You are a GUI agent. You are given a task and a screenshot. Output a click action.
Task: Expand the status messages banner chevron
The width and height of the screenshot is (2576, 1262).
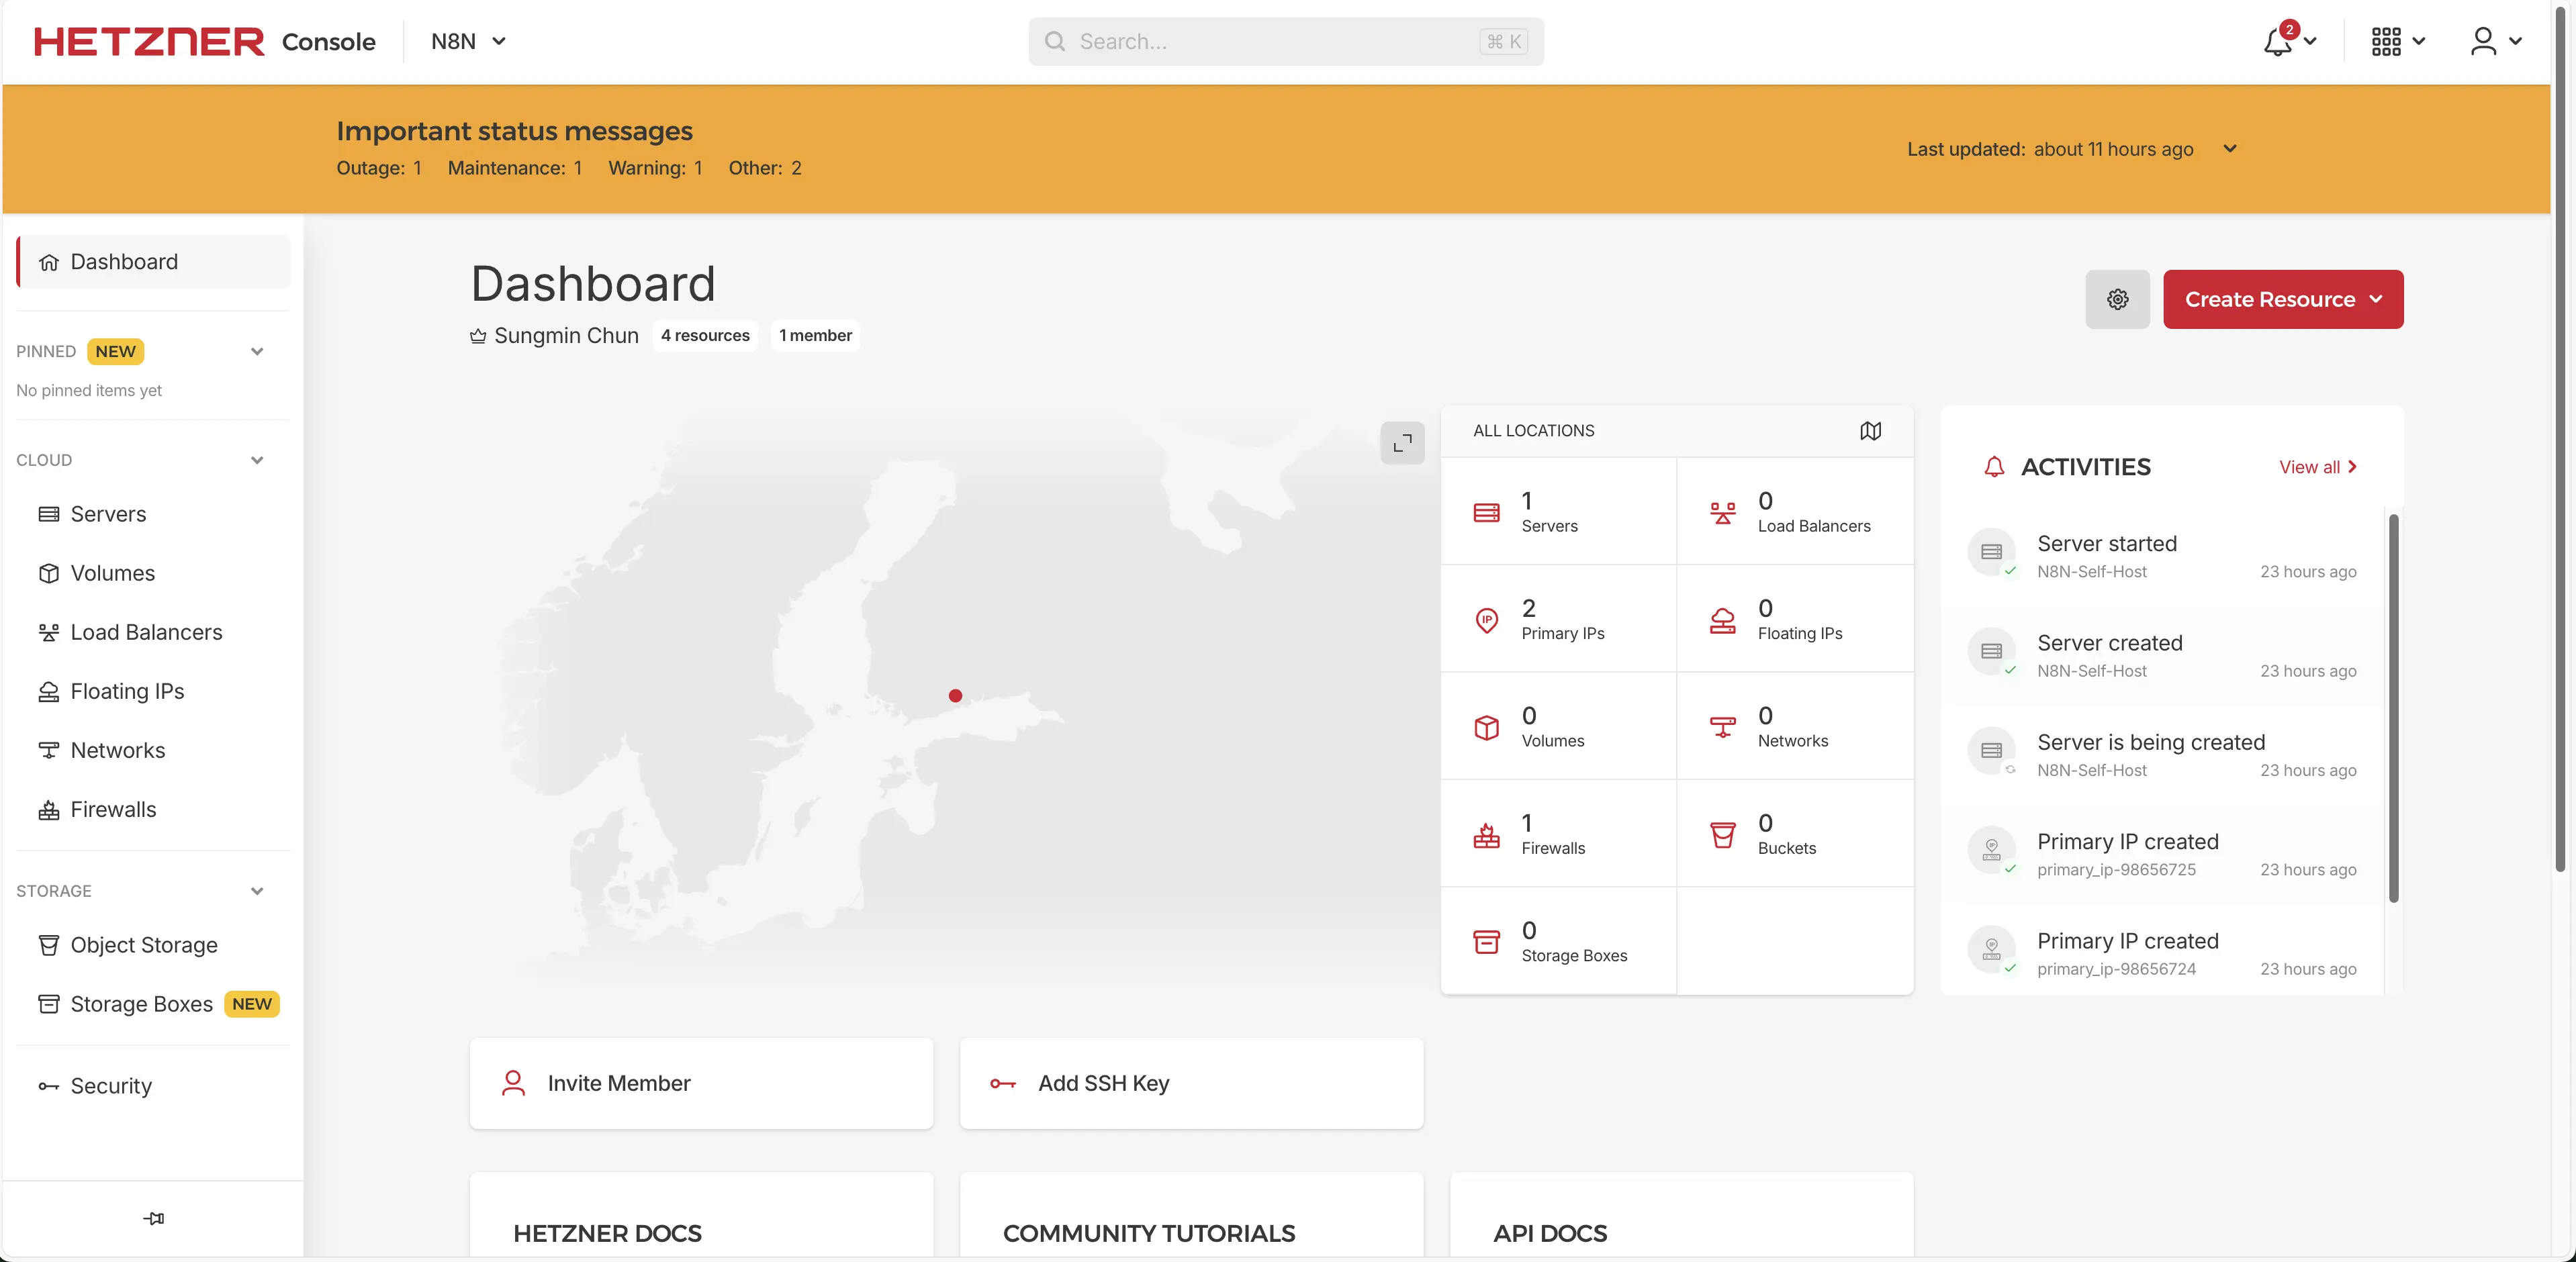point(2229,149)
